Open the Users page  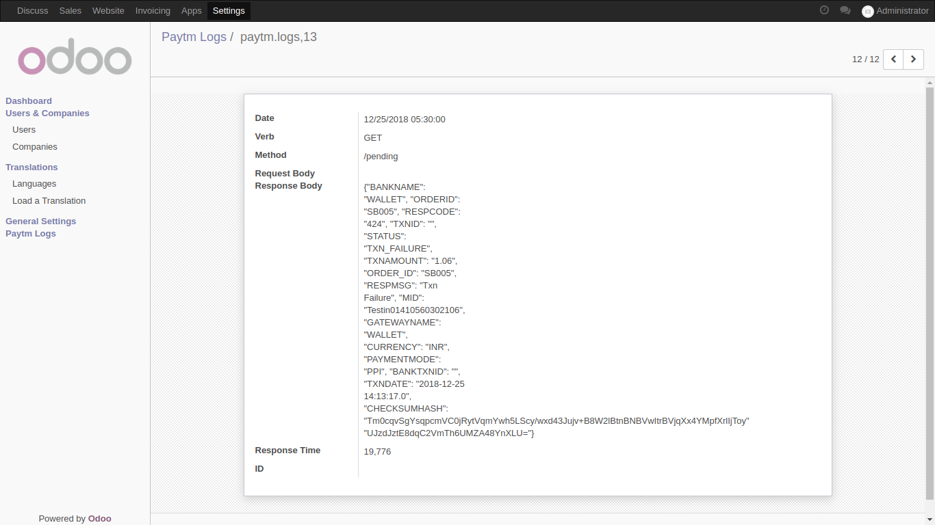pyautogui.click(x=23, y=129)
